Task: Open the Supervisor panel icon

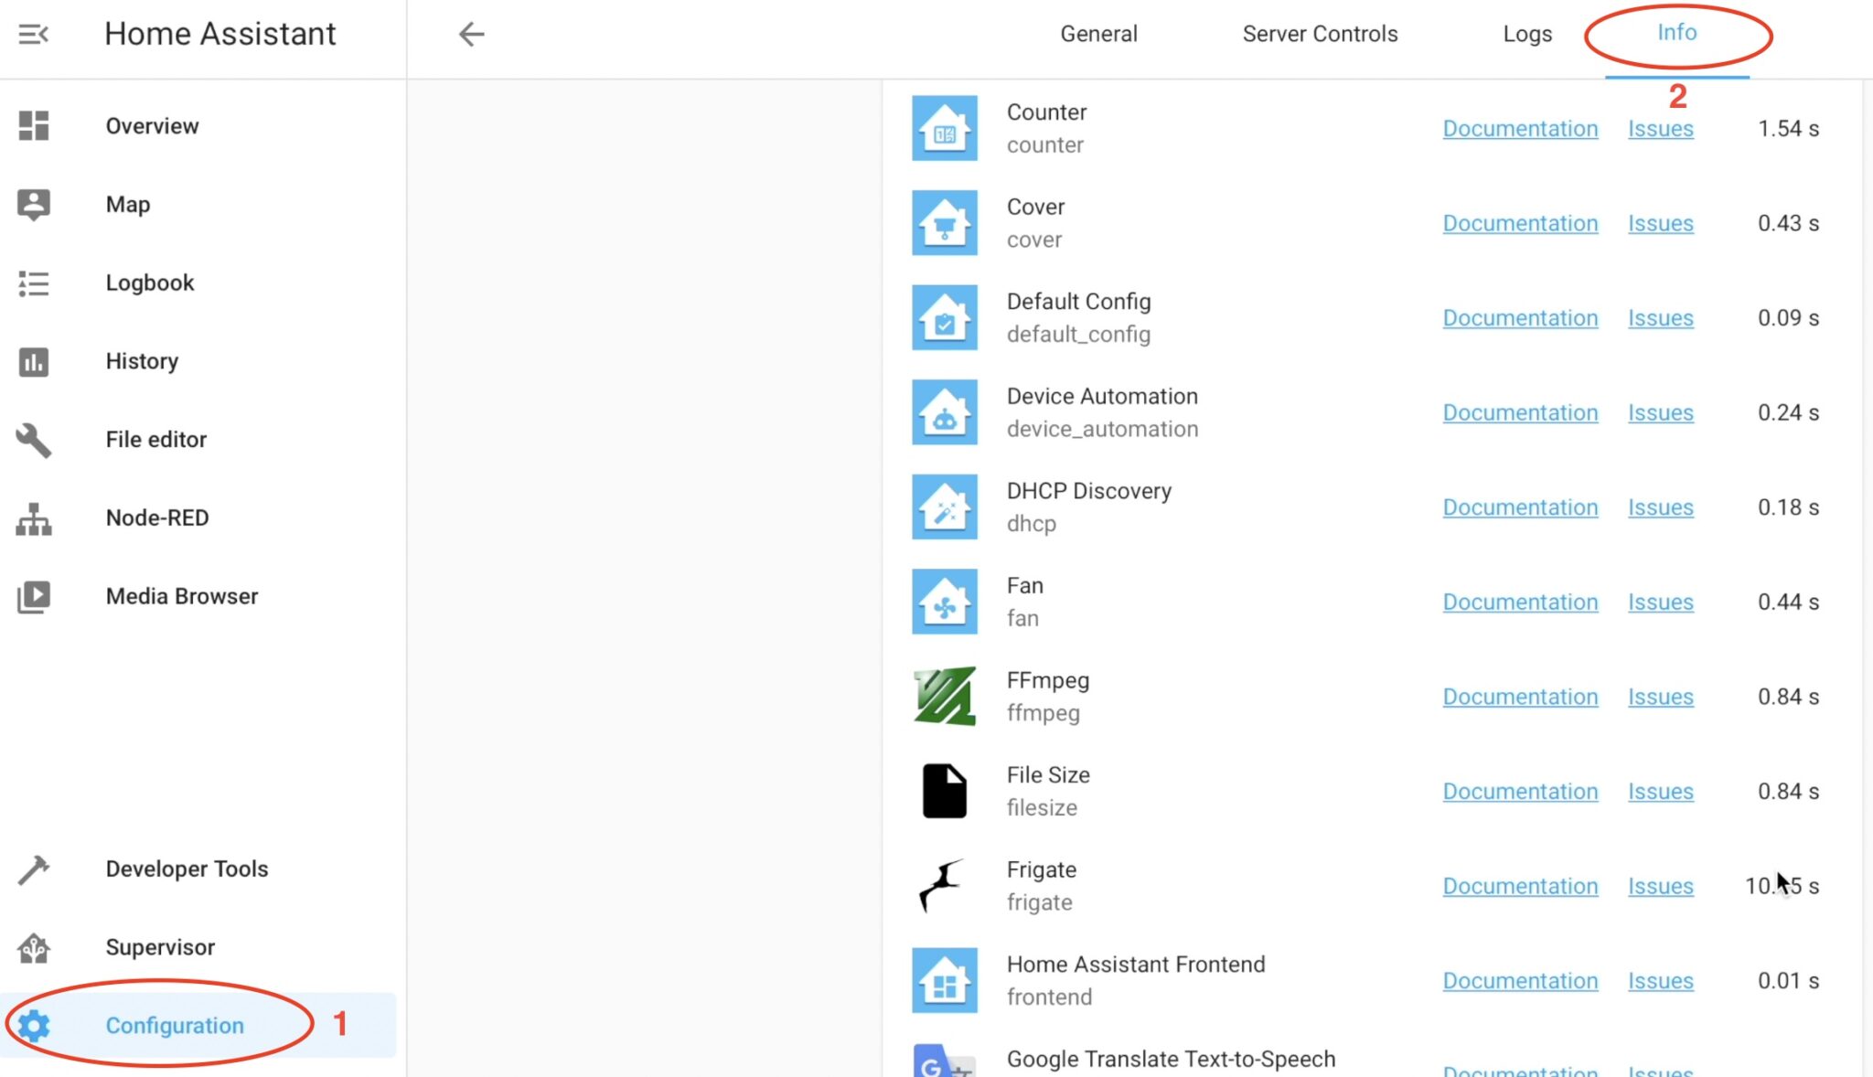Action: [x=34, y=947]
